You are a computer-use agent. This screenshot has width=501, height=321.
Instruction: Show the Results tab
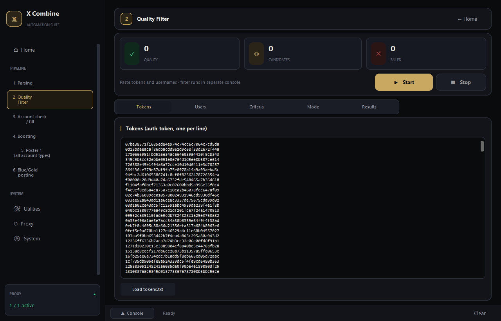coord(369,107)
